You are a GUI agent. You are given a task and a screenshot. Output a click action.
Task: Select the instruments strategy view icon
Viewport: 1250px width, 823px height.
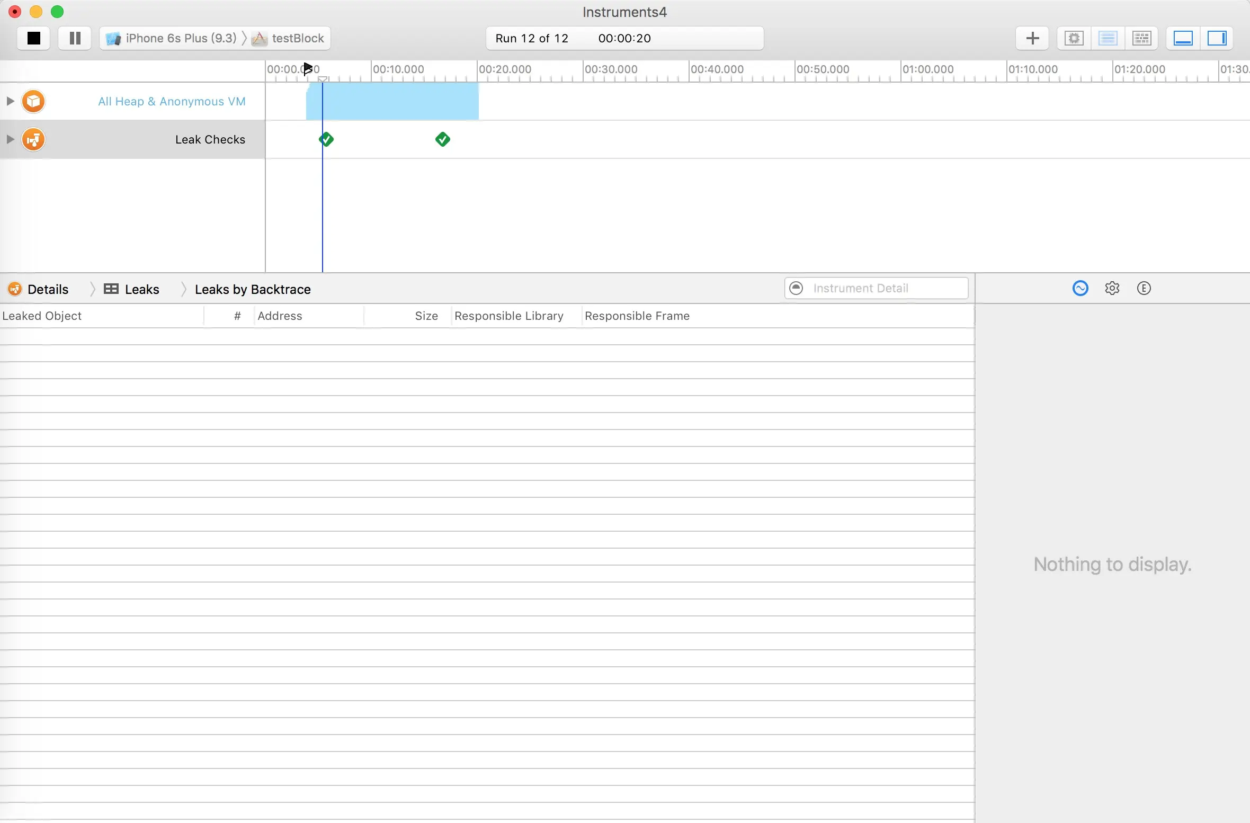coord(1108,38)
